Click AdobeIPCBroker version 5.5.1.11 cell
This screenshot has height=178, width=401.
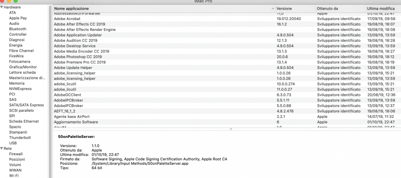point(283,100)
